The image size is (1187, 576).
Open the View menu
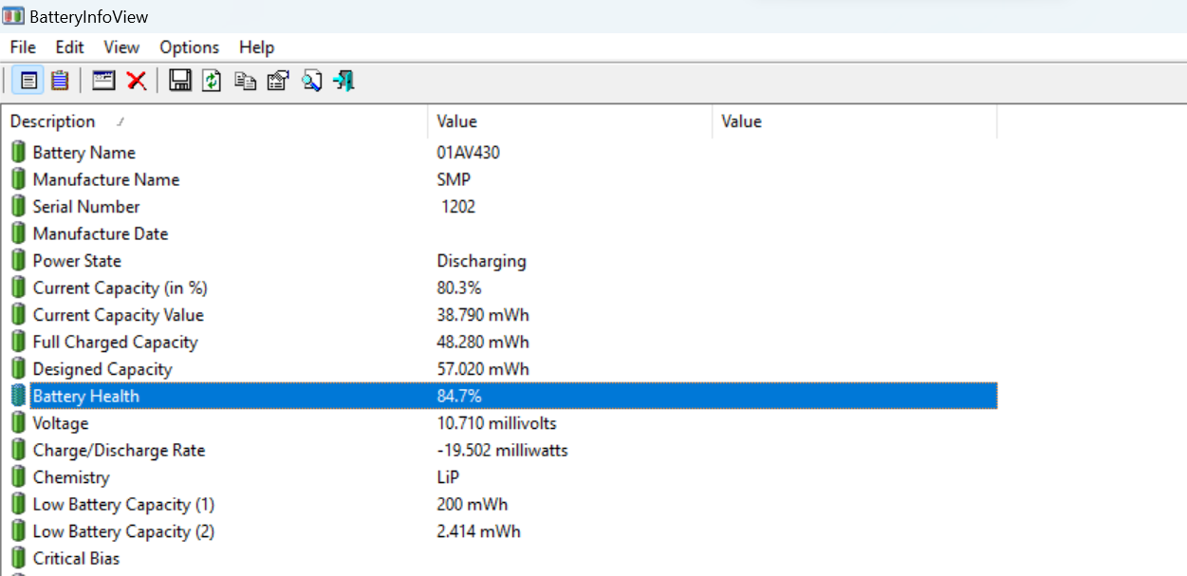121,47
